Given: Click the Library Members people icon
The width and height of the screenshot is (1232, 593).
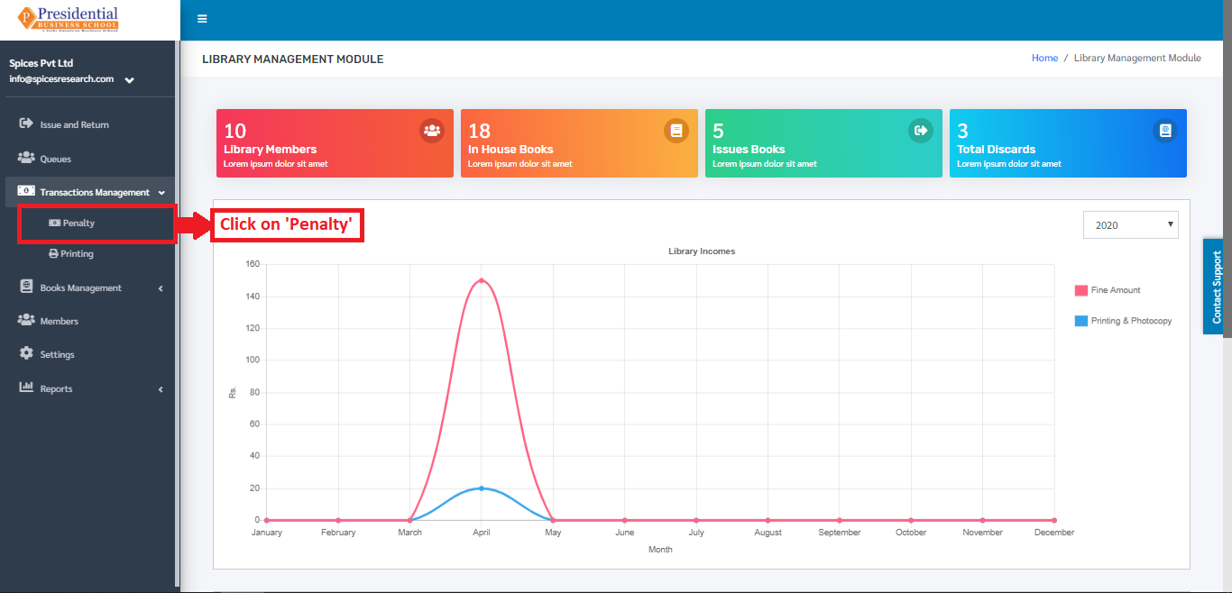Looking at the screenshot, I should coord(432,131).
